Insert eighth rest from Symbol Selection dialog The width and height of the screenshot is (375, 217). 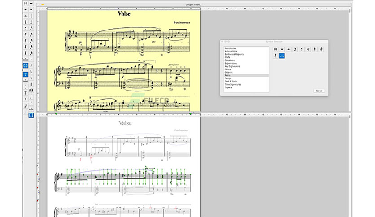click(301, 49)
